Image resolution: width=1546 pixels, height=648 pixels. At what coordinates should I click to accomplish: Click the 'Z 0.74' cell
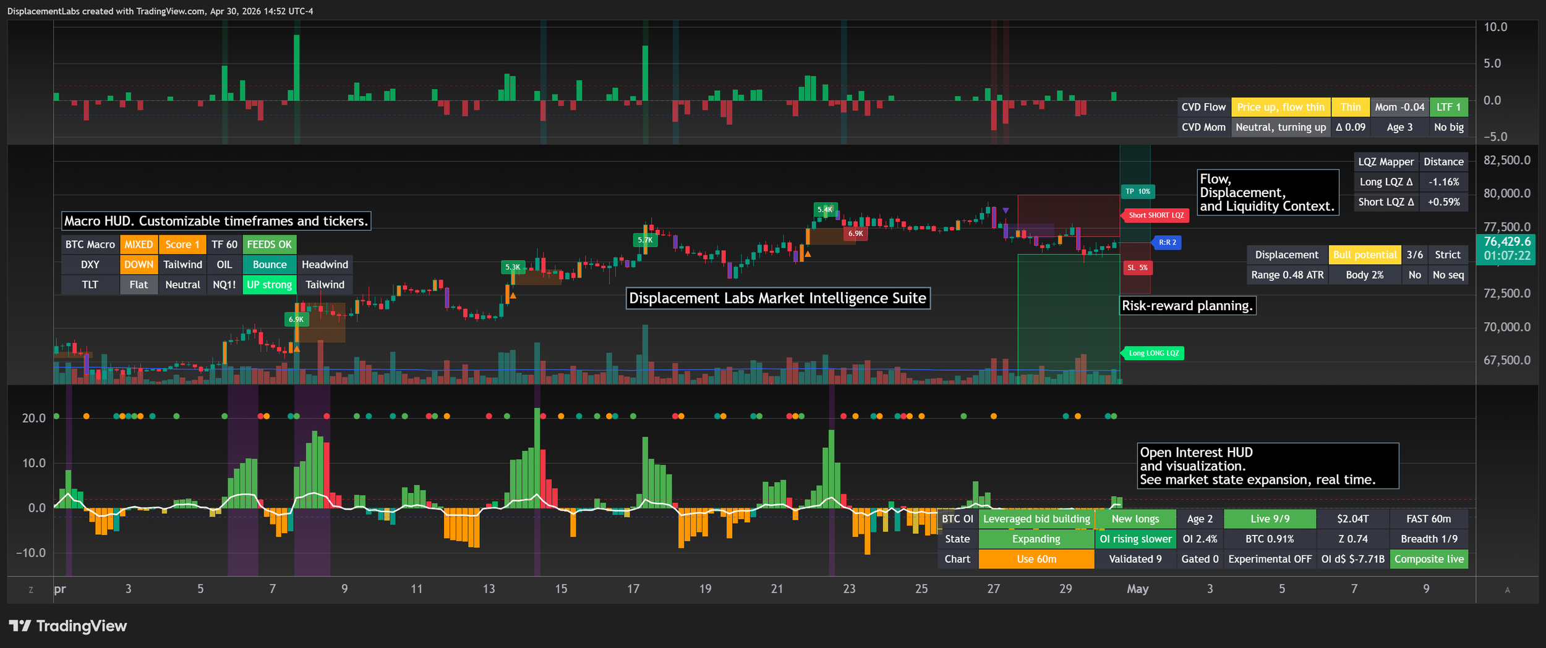pos(1352,539)
